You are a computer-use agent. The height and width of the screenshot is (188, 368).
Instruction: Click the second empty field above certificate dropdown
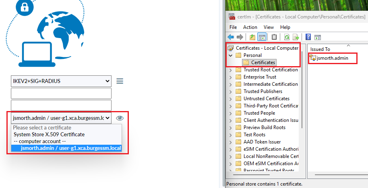[61, 105]
